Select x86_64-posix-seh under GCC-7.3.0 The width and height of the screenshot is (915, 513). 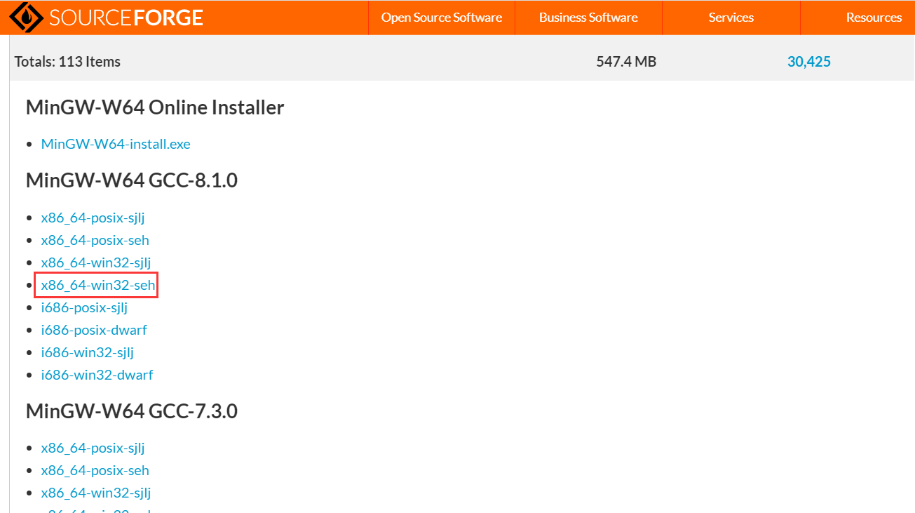click(x=95, y=470)
